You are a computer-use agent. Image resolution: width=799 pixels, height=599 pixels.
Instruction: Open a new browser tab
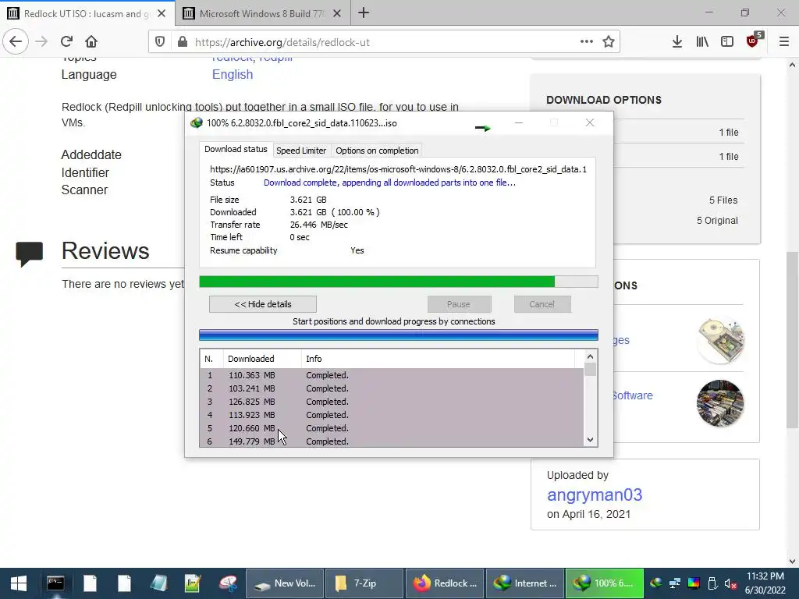coord(364,12)
